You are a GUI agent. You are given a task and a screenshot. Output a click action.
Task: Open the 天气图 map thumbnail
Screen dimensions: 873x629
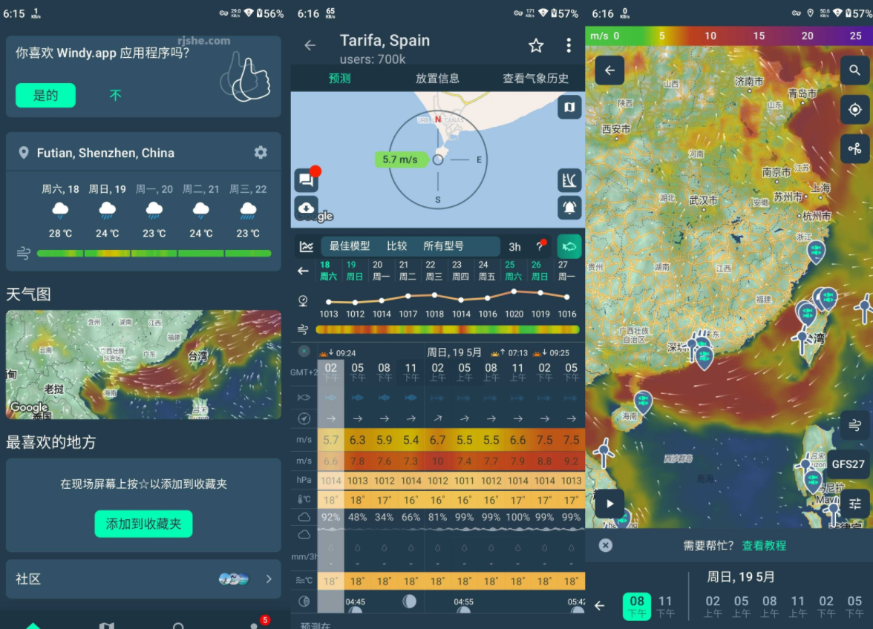click(144, 364)
